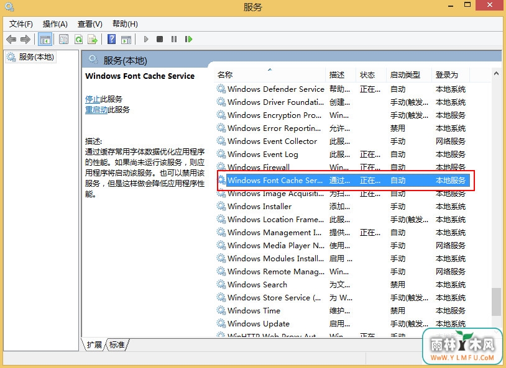Click the Refresh toolbar icon

78,39
